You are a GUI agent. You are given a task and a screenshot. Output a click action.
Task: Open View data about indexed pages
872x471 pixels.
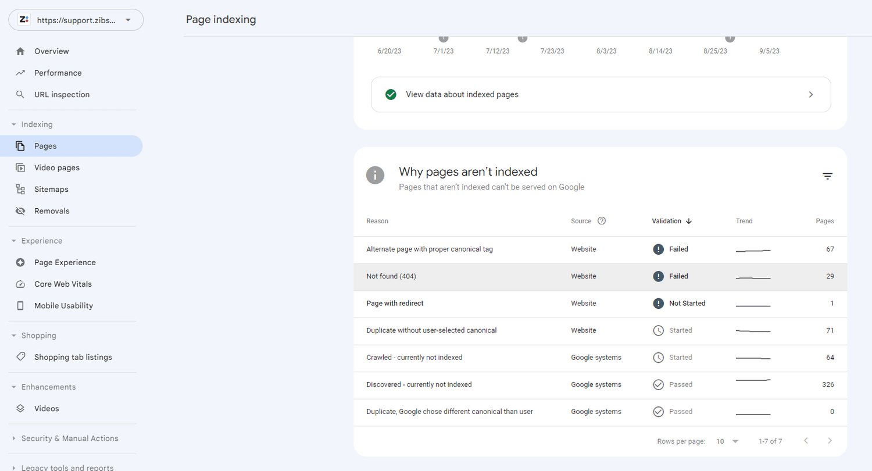pos(601,94)
